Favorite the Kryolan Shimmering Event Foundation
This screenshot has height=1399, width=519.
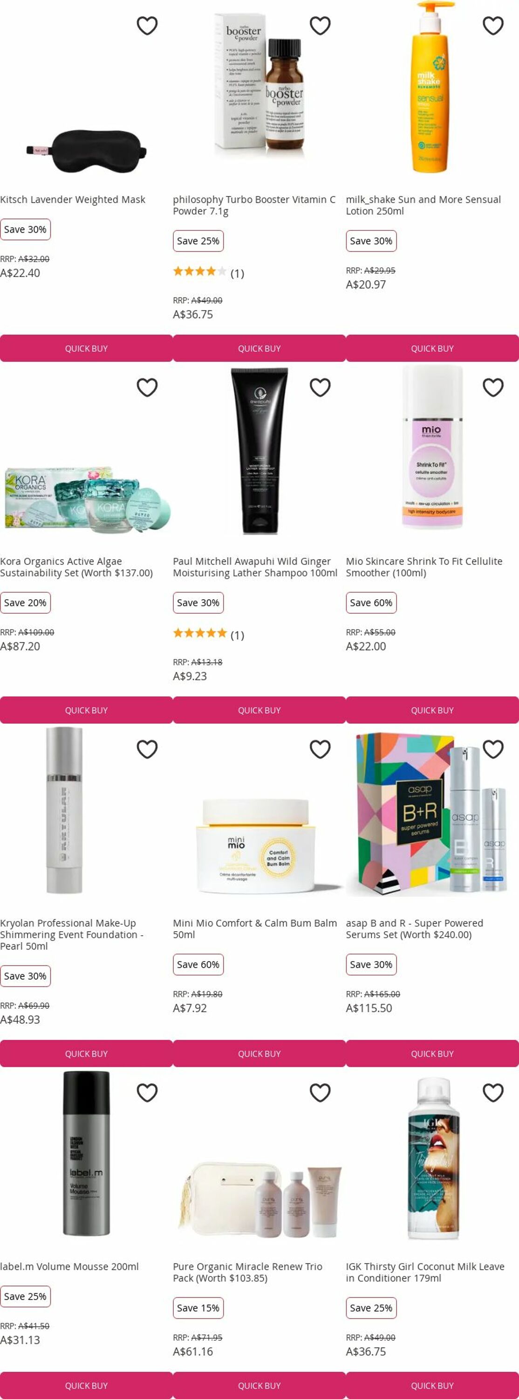click(147, 749)
